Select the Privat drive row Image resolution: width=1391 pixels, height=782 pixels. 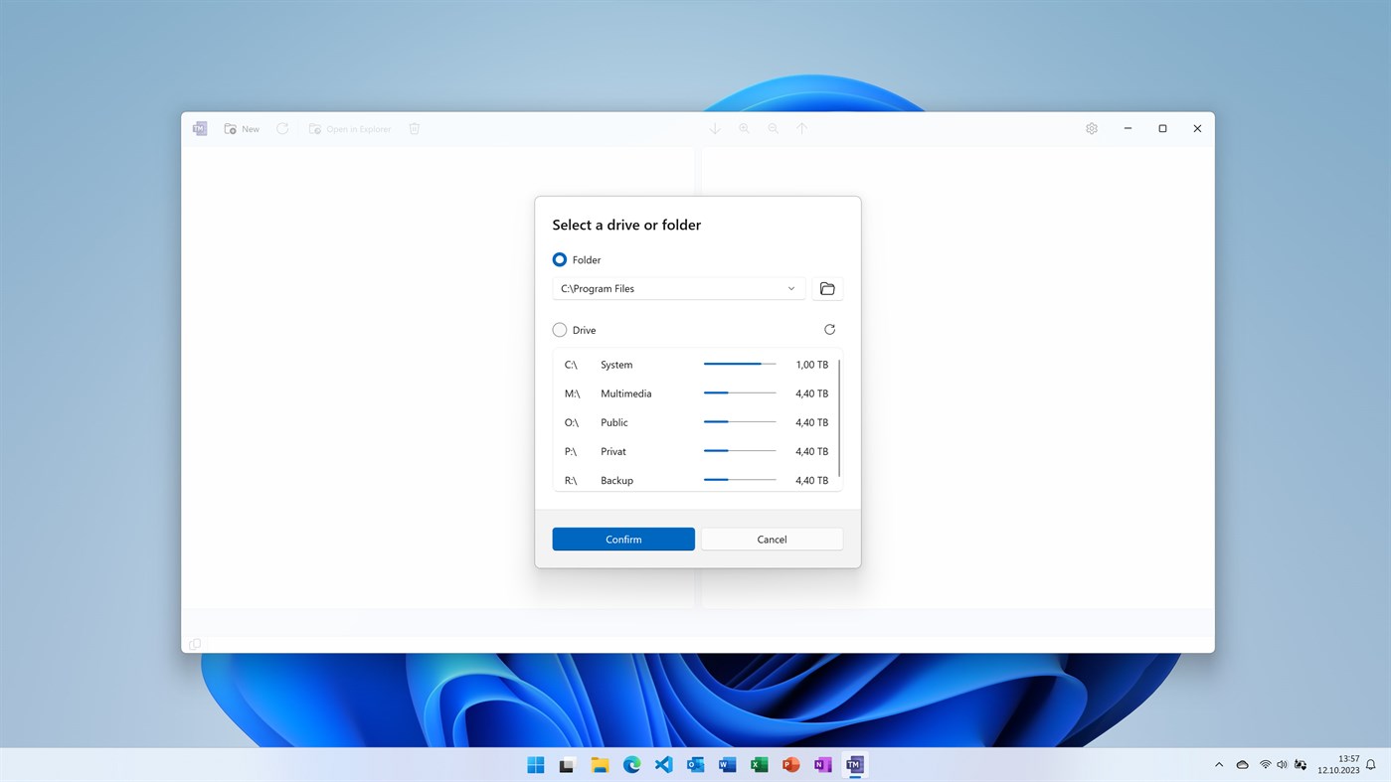(x=696, y=451)
